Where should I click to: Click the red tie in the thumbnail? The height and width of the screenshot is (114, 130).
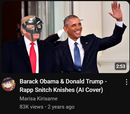click(x=33, y=57)
